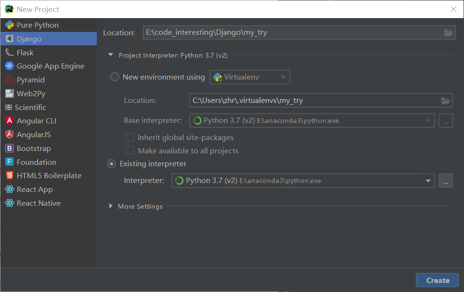Check Make available to all projects
The width and height of the screenshot is (464, 292).
click(x=130, y=151)
